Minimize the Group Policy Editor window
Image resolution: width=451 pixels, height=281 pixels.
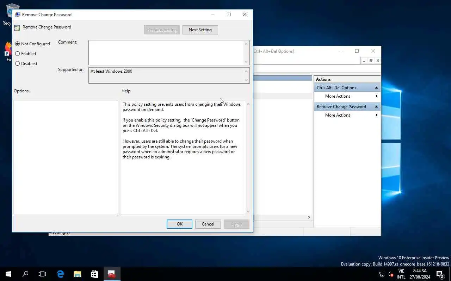341,51
